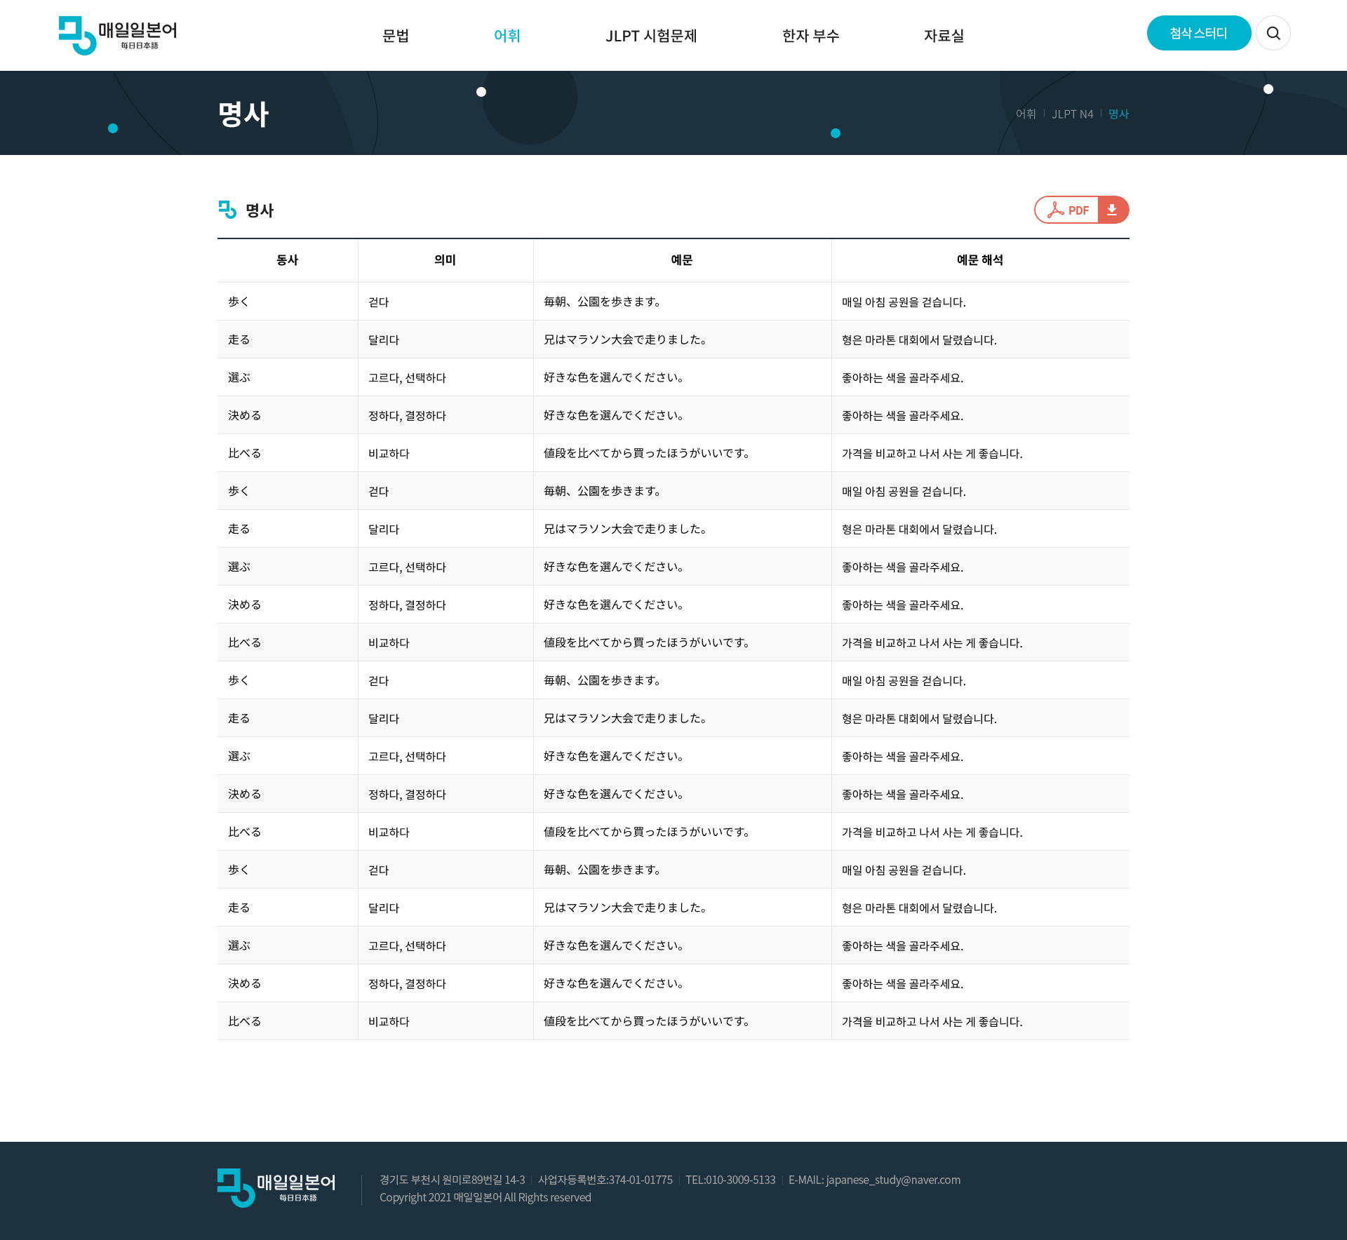Click the 어휘 breadcrumb link
The width and height of the screenshot is (1347, 1240).
coord(1026,114)
